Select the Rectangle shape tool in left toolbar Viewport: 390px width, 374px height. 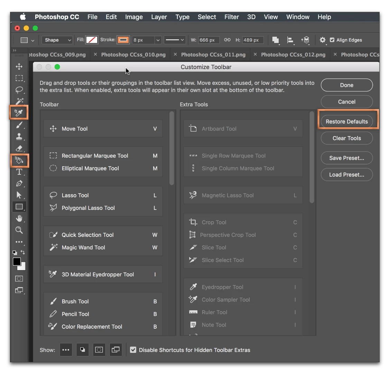[19, 207]
